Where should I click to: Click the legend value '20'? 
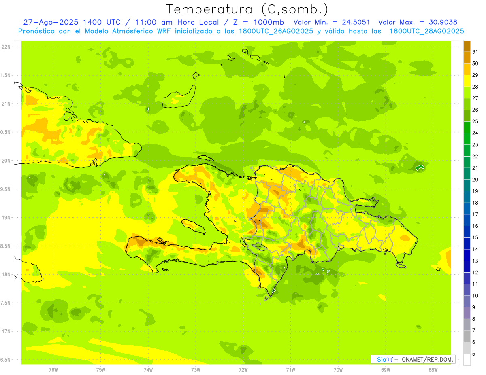coord(475,180)
